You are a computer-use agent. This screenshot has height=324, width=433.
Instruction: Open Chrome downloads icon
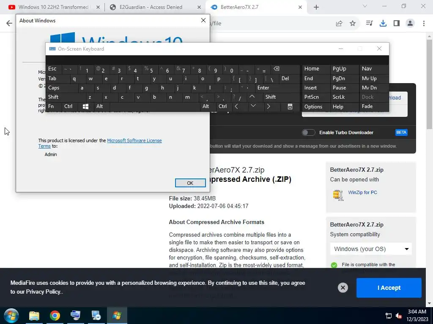click(x=383, y=24)
